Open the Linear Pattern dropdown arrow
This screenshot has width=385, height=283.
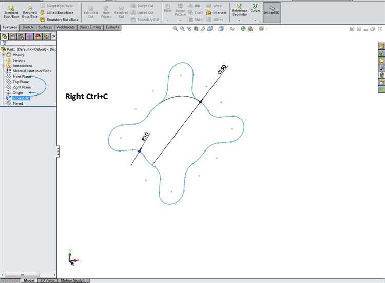180,21
